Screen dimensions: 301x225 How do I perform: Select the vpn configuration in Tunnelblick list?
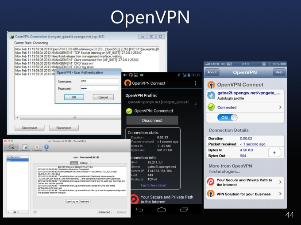pyautogui.click(x=17, y=160)
